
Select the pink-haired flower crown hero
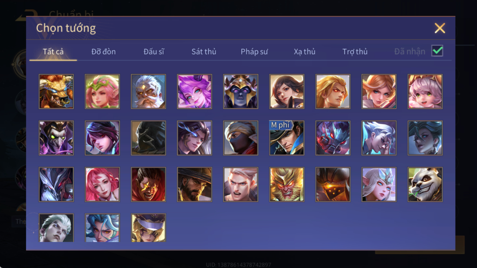pyautogui.click(x=102, y=92)
